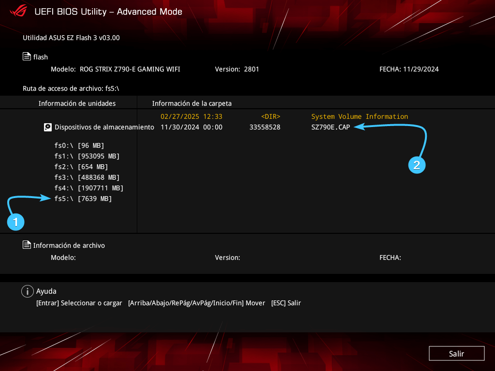Click Dispositivos de almacenamiento label
This screenshot has width=495, height=371.
(x=104, y=127)
